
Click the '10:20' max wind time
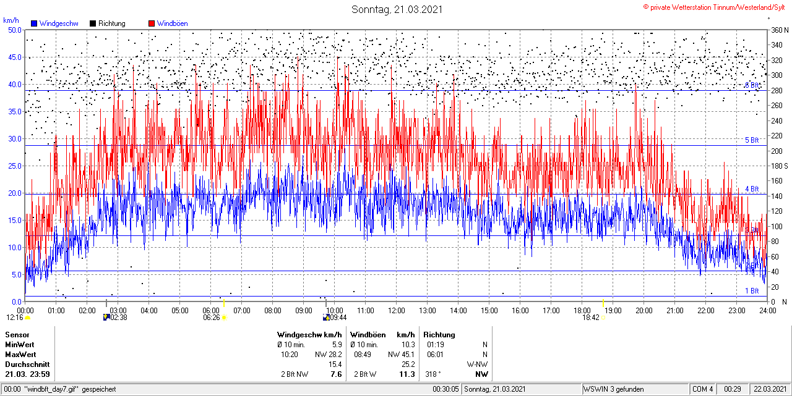[290, 354]
